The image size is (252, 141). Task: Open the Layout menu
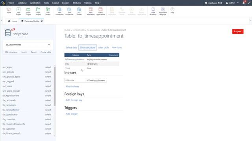click(x=56, y=3)
